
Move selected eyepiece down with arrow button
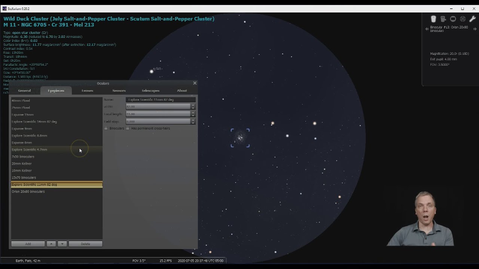click(x=62, y=244)
